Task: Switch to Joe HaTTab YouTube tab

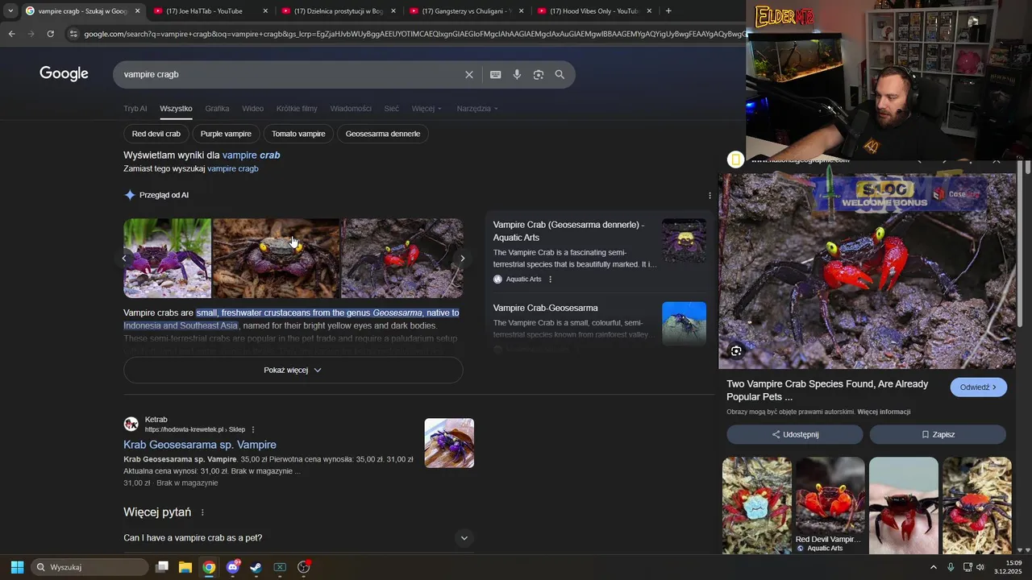Action: point(211,11)
